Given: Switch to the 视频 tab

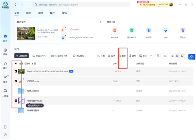Looking at the screenshot, I should point(41,13).
